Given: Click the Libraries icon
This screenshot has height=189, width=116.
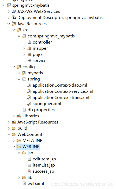Looking at the screenshot, I should (x=19, y=116).
